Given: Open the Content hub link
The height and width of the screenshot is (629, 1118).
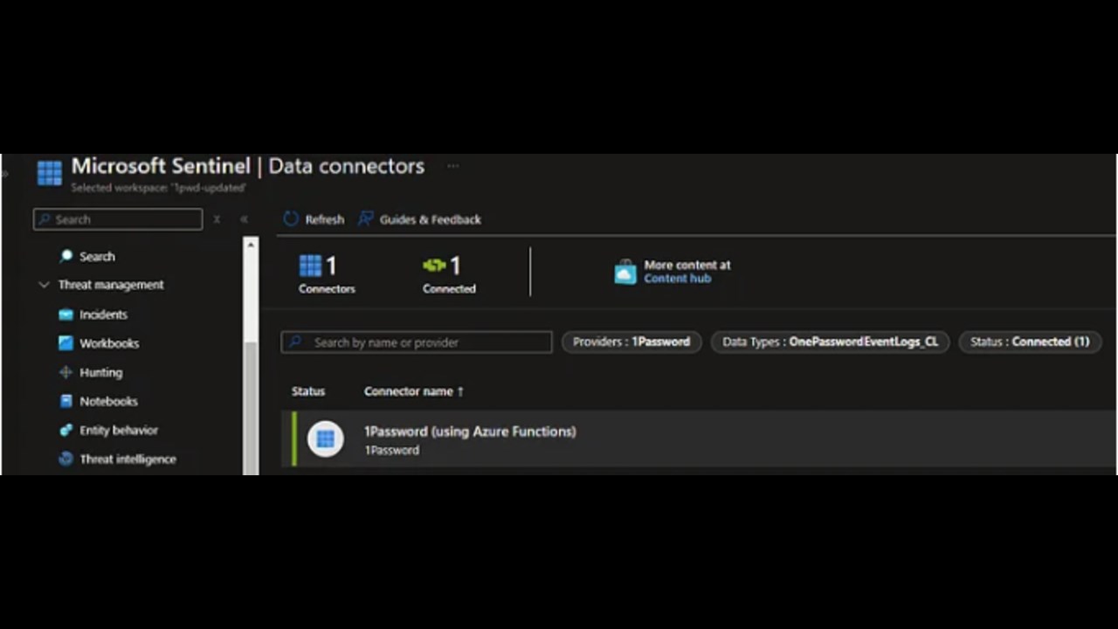Looking at the screenshot, I should pos(677,279).
